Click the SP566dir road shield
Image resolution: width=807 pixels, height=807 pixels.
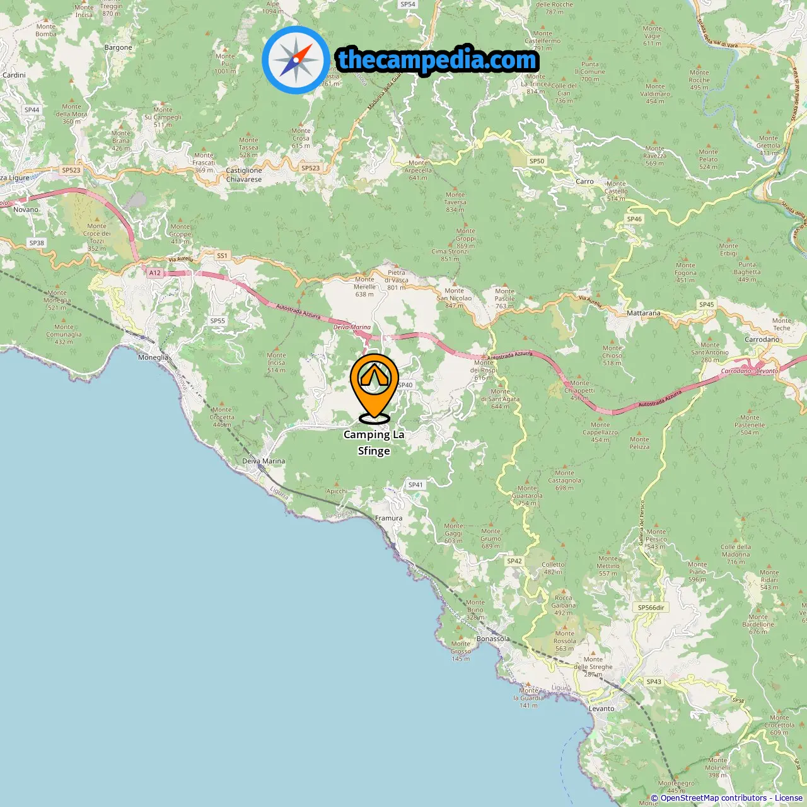(x=651, y=608)
